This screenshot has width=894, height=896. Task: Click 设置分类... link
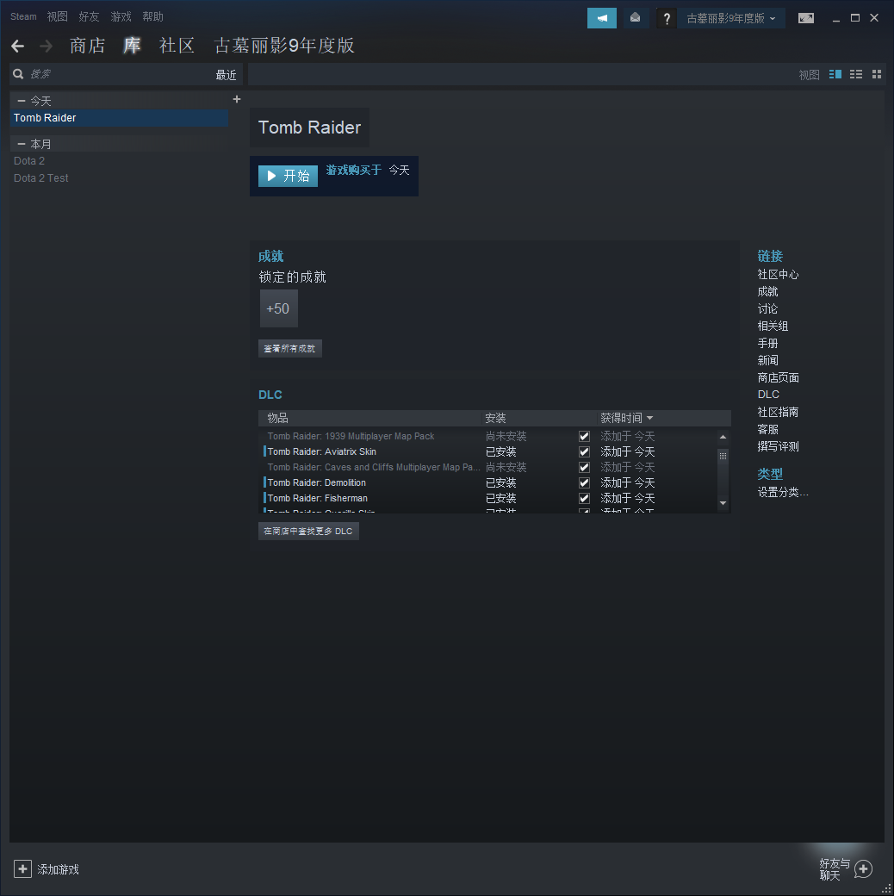click(x=783, y=493)
